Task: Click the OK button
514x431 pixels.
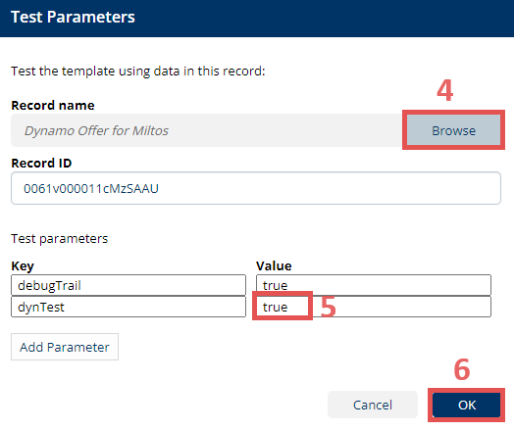Action: (x=467, y=405)
